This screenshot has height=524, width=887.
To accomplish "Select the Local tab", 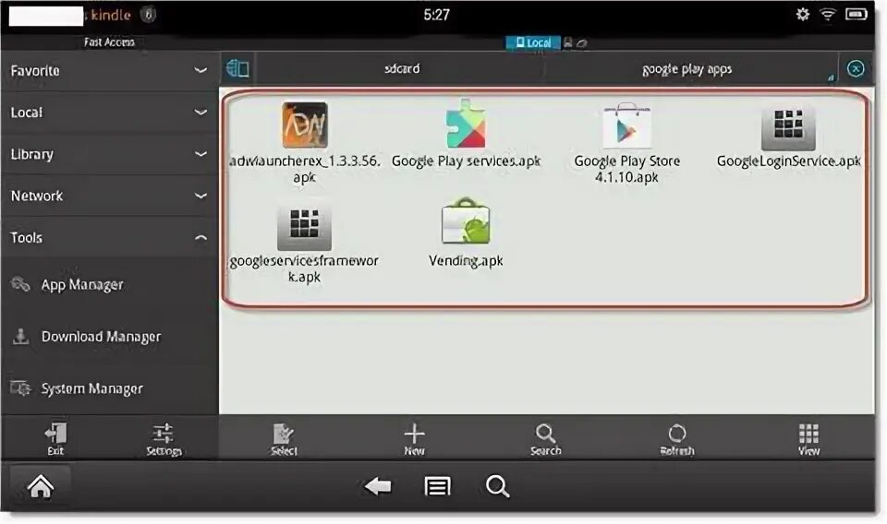I will pyautogui.click(x=533, y=43).
